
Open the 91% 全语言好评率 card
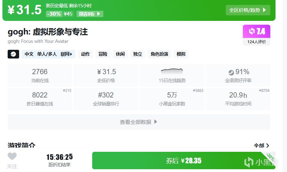[x=238, y=75]
